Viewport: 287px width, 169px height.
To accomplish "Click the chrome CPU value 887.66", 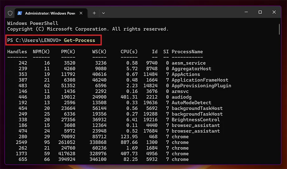I will pyautogui.click(x=129, y=143).
